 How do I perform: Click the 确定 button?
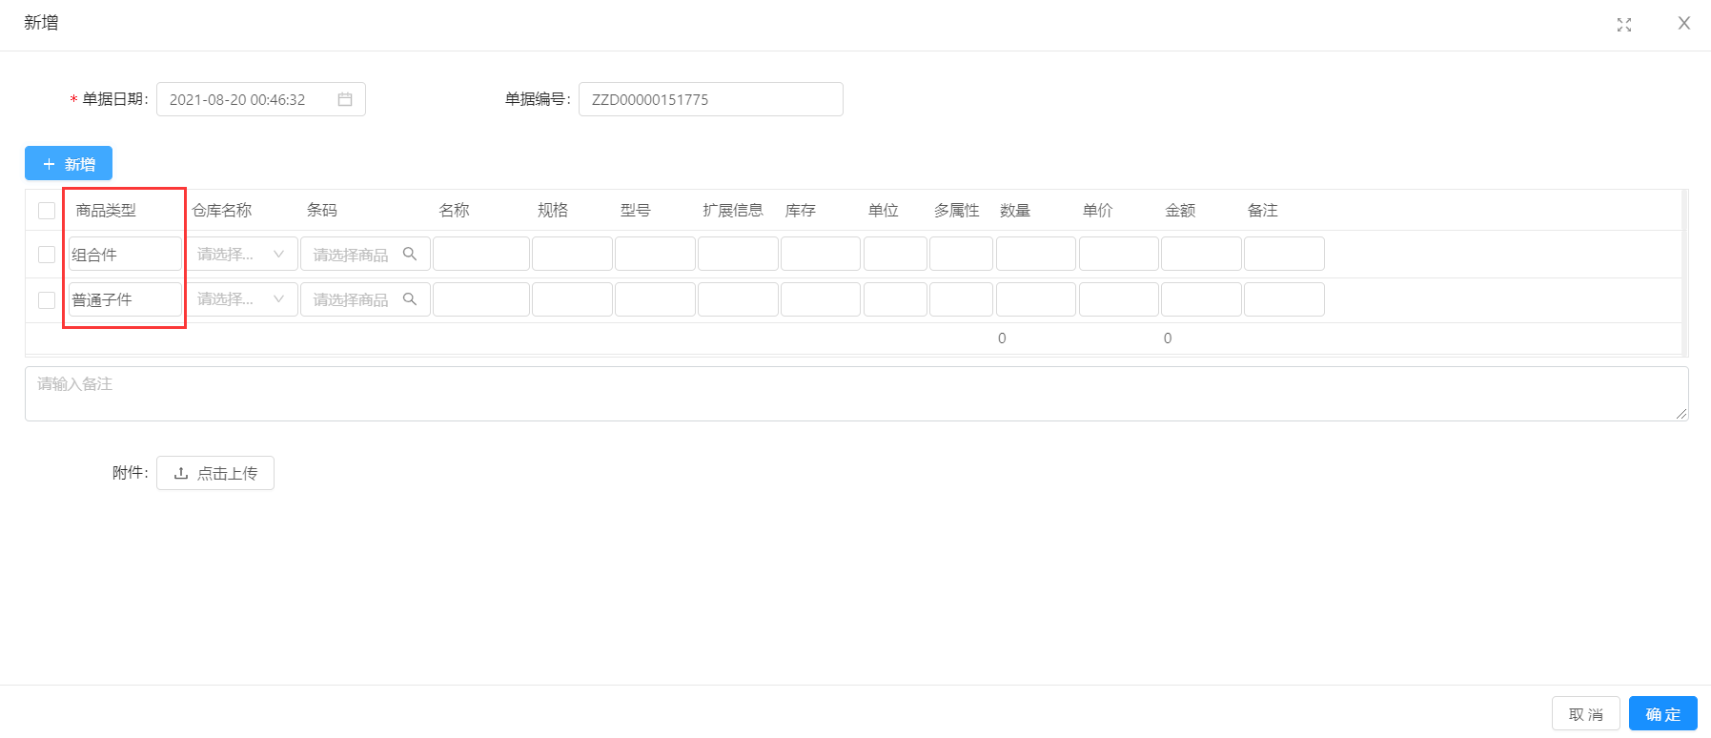point(1663,713)
